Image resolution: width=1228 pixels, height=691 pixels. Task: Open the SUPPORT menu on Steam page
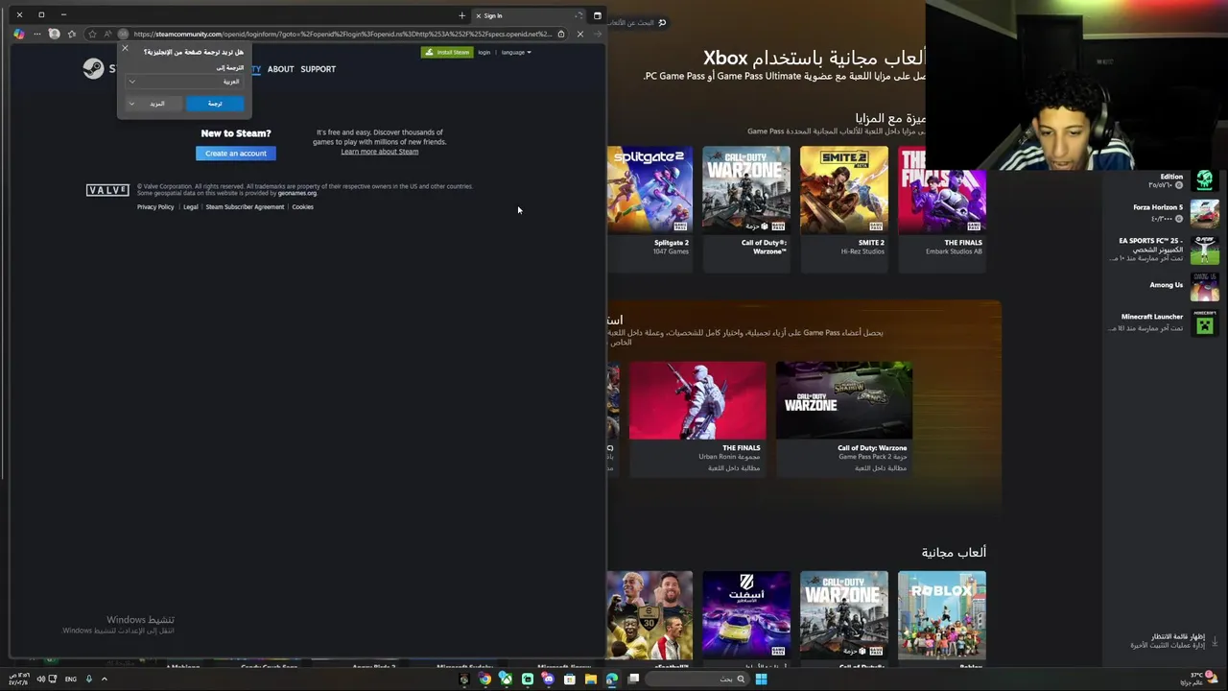click(x=318, y=69)
